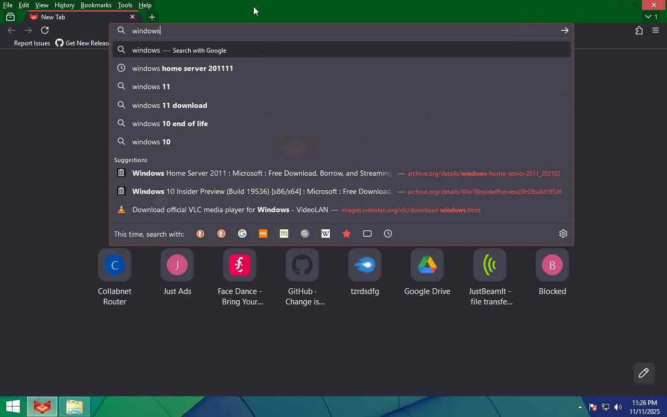Viewport: 667px width, 417px height.
Task: Click the Forward navigation arrow
Action: pos(28,30)
